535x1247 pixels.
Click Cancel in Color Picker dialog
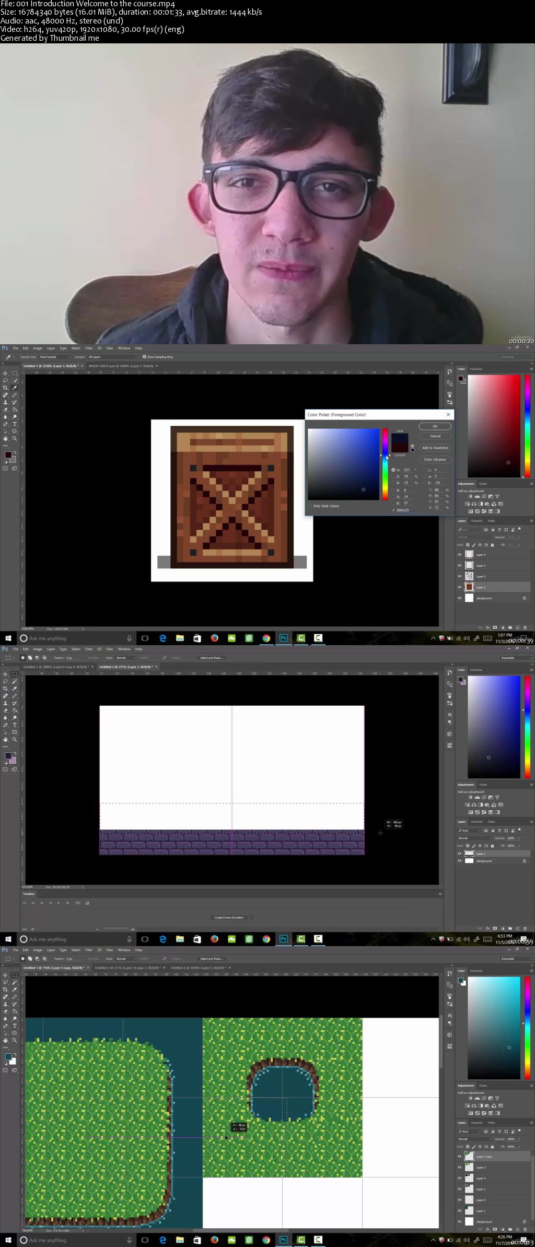[435, 436]
